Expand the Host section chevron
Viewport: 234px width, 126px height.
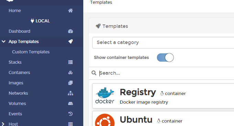click(x=3, y=124)
